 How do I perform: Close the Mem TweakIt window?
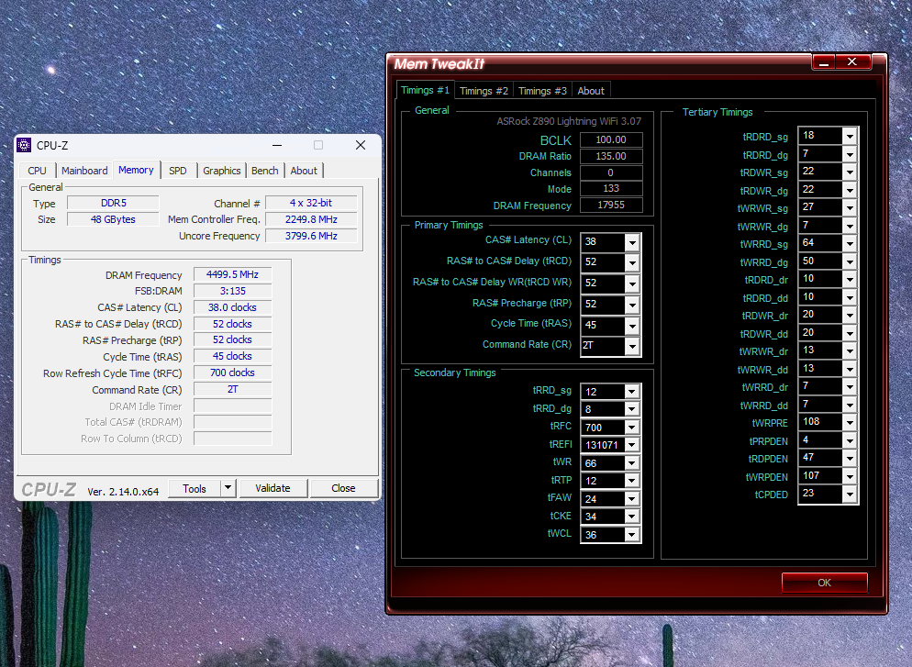(x=852, y=61)
